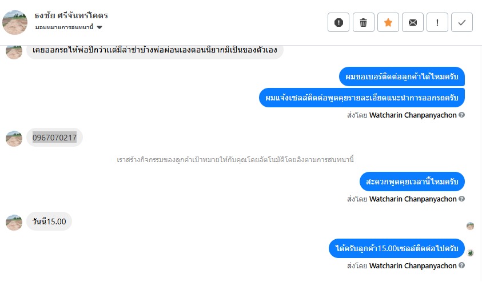Click help icon by last Watcharin sender label
This screenshot has height=286, width=482.
tap(461, 265)
